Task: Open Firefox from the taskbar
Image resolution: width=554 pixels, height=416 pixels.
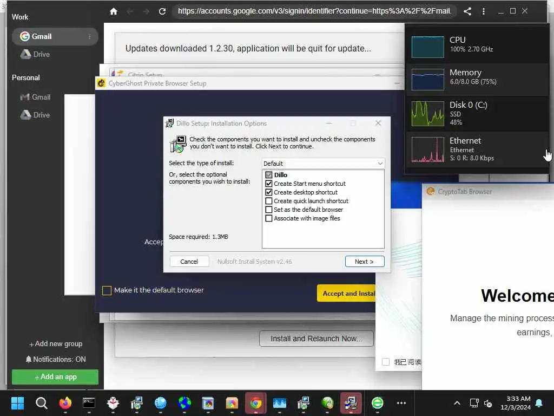Action: pos(65,403)
